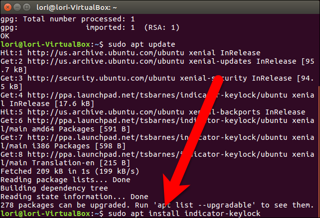Screen dimensions: 320x218
Task: Click the OK output line
Action: 5,35
